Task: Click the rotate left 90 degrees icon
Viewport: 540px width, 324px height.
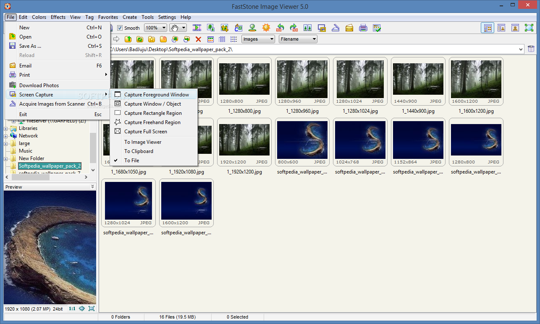Action: [x=280, y=28]
